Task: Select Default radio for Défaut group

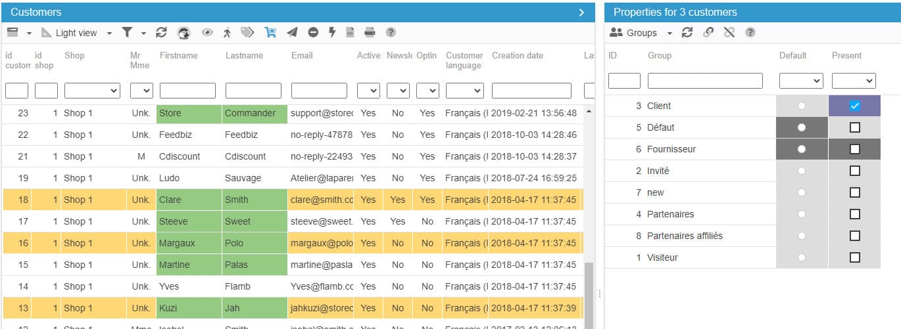Action: [x=801, y=127]
